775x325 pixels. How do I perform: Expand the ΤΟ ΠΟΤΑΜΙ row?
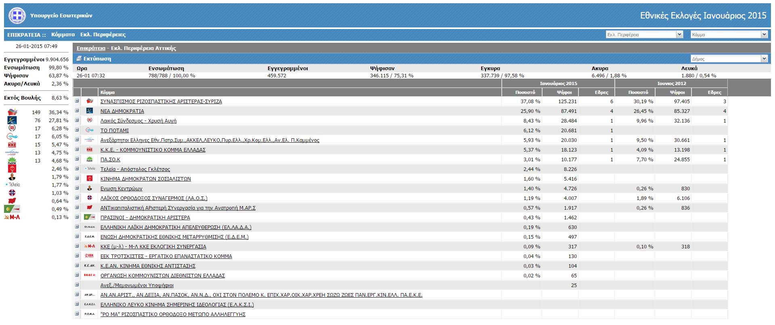(x=77, y=130)
